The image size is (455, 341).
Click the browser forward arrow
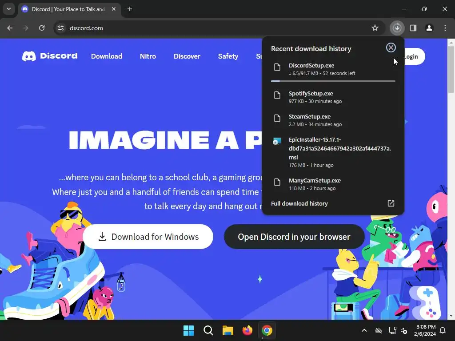coord(26,28)
